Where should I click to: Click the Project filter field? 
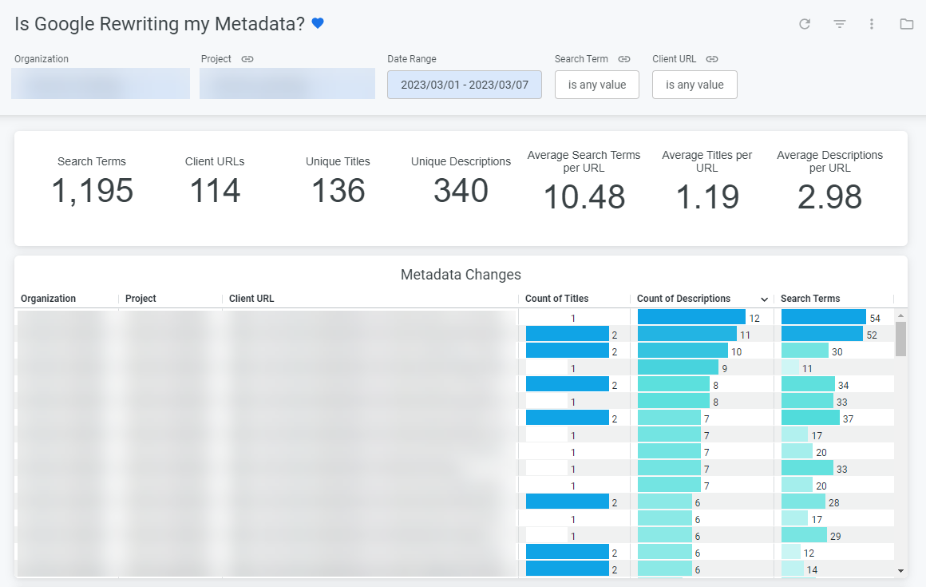point(287,84)
